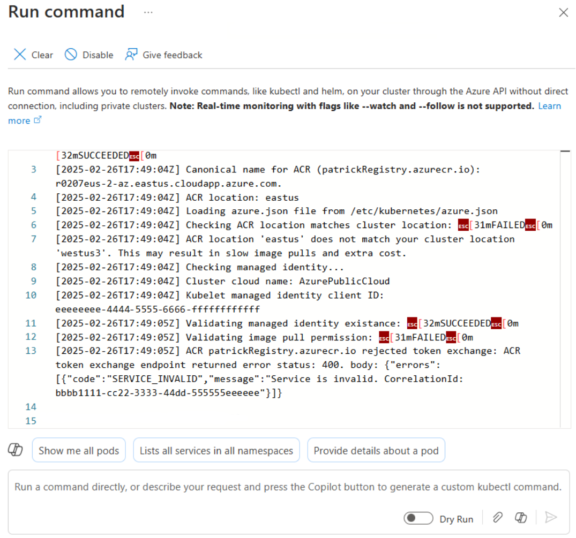Click the "ACR location: eastus" output line
The image size is (576, 538).
pos(242,197)
